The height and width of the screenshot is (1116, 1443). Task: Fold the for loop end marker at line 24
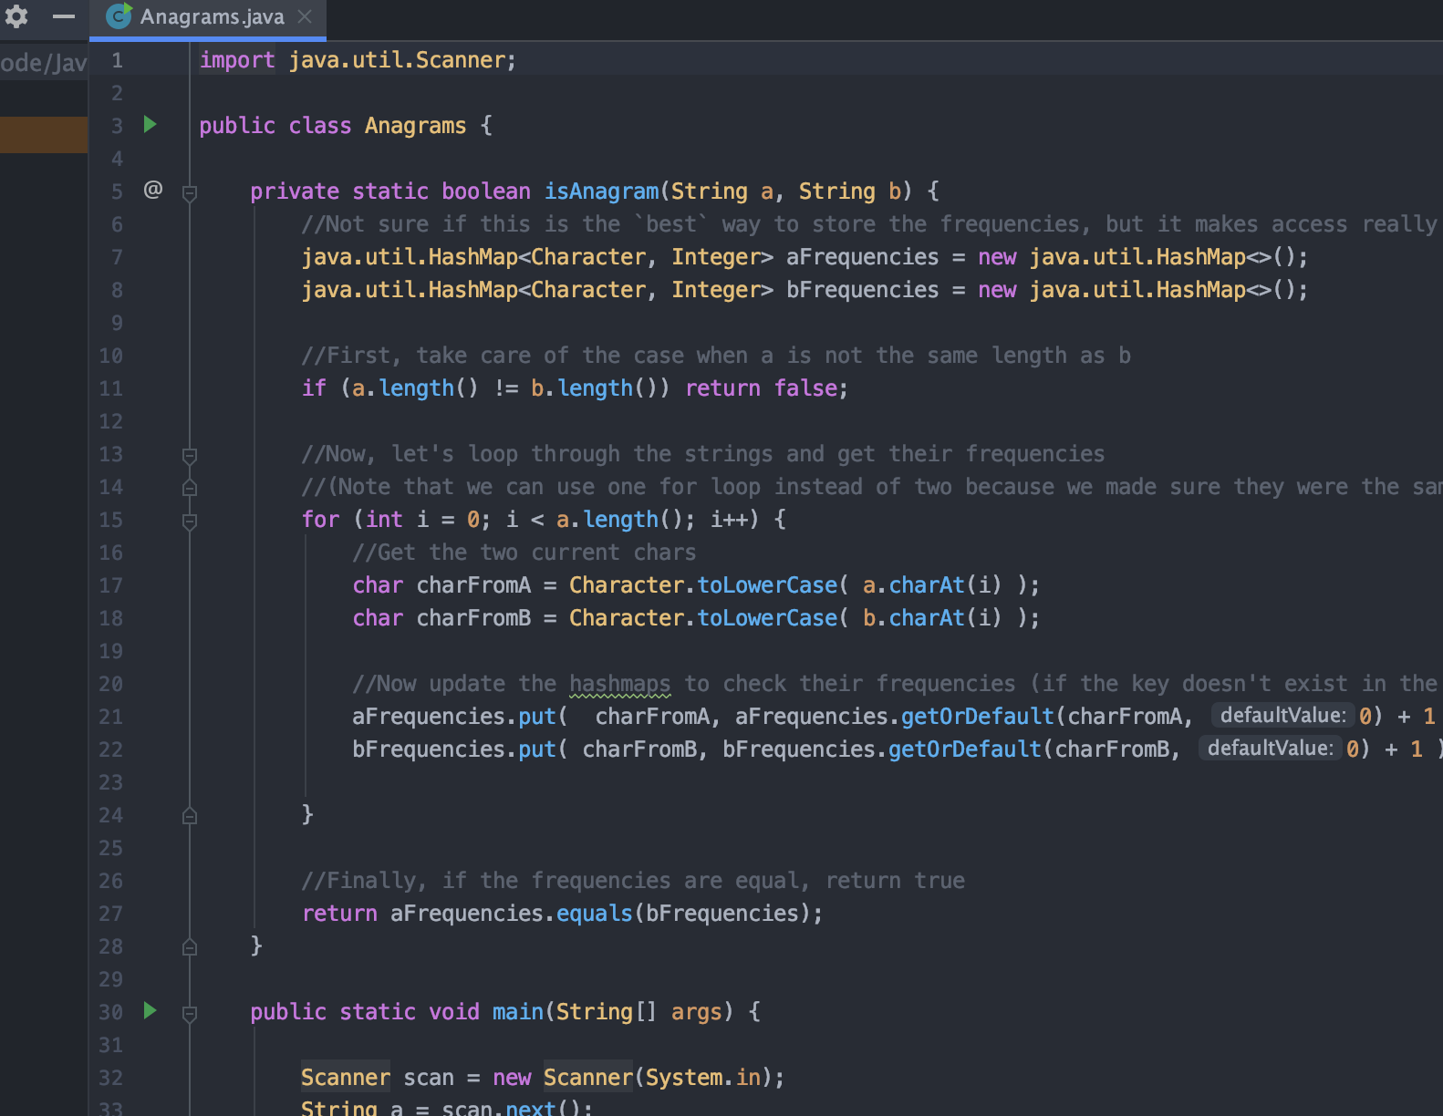pos(190,815)
